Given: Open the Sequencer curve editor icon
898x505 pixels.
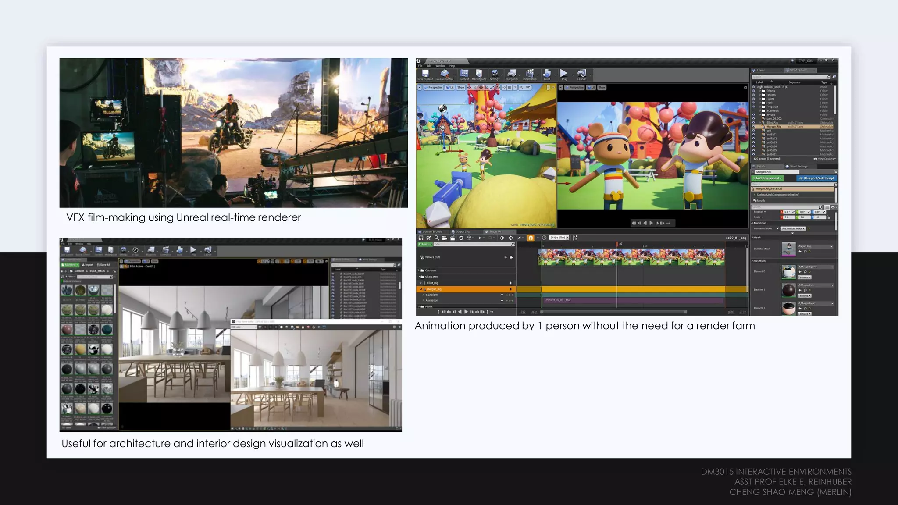Looking at the screenshot, I should click(x=575, y=238).
